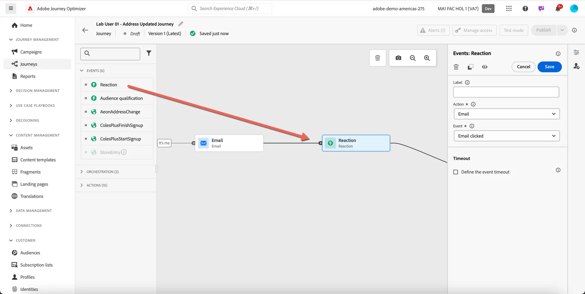Click the Adobe logo icon
This screenshot has width=585, height=294.
tap(30, 8)
